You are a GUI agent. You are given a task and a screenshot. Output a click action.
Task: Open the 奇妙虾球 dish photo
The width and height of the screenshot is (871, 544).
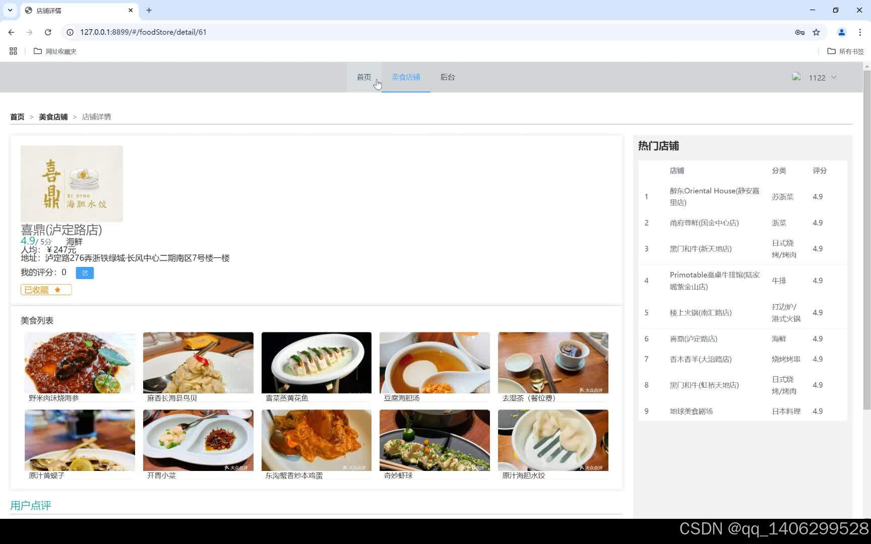pos(434,440)
